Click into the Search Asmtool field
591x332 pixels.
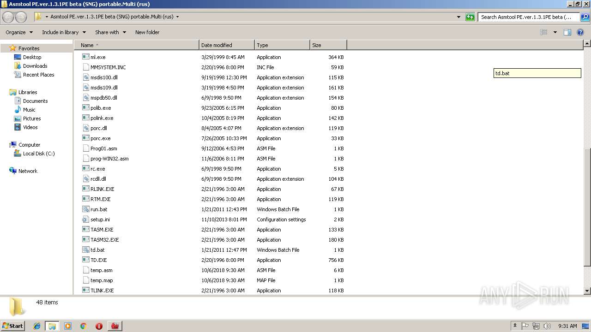point(529,17)
